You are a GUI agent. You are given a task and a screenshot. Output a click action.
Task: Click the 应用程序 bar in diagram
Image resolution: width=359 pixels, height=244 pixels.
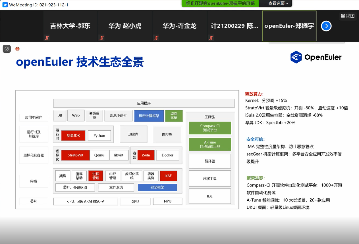click(144, 103)
